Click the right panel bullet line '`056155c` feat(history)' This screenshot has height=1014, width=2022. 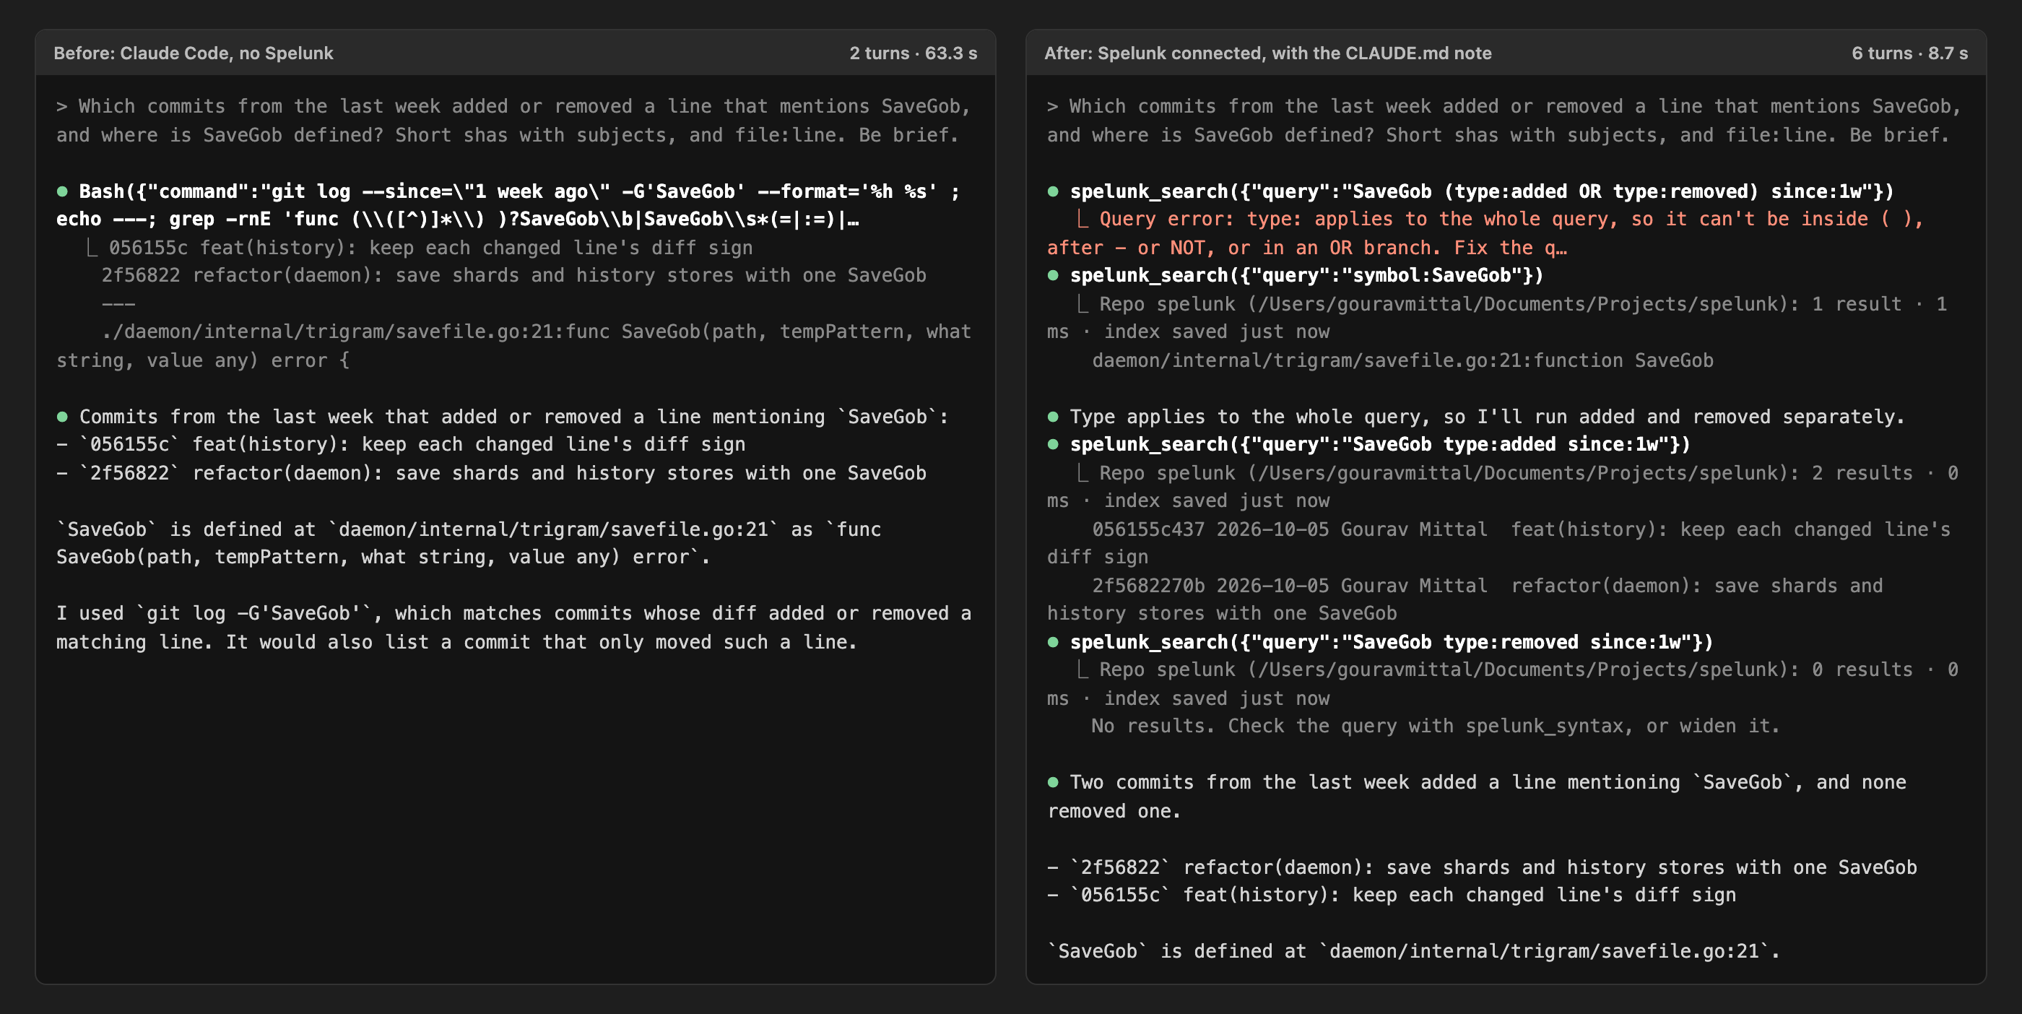[1392, 895]
